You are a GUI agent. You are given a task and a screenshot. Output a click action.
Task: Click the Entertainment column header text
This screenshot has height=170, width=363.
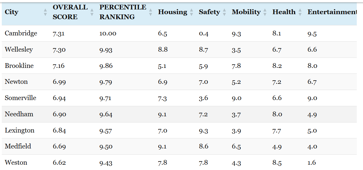click(332, 12)
